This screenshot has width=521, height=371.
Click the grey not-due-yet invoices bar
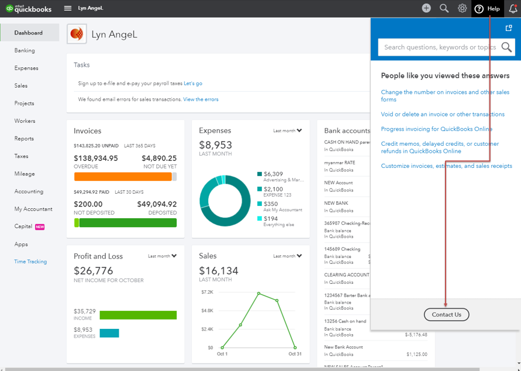click(174, 177)
